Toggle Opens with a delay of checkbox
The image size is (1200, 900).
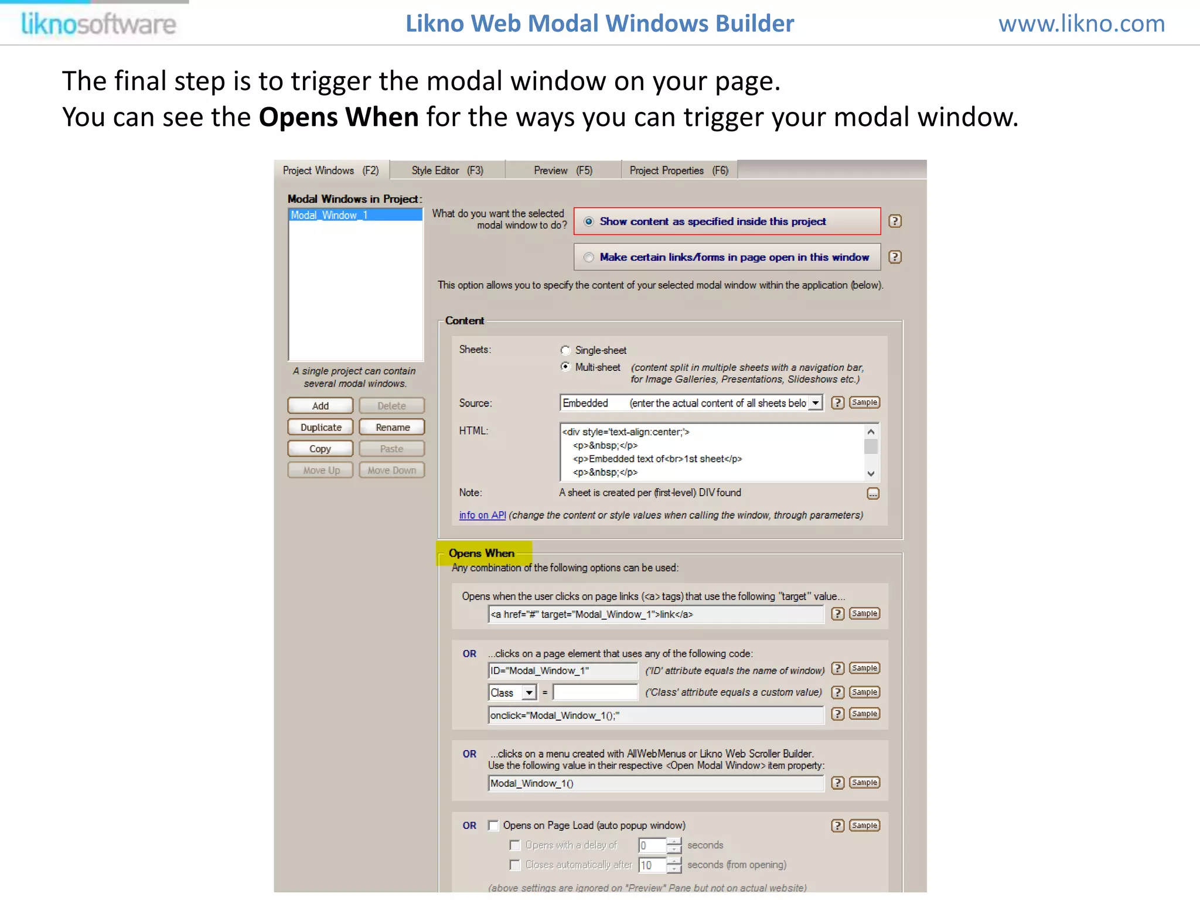pyautogui.click(x=514, y=846)
